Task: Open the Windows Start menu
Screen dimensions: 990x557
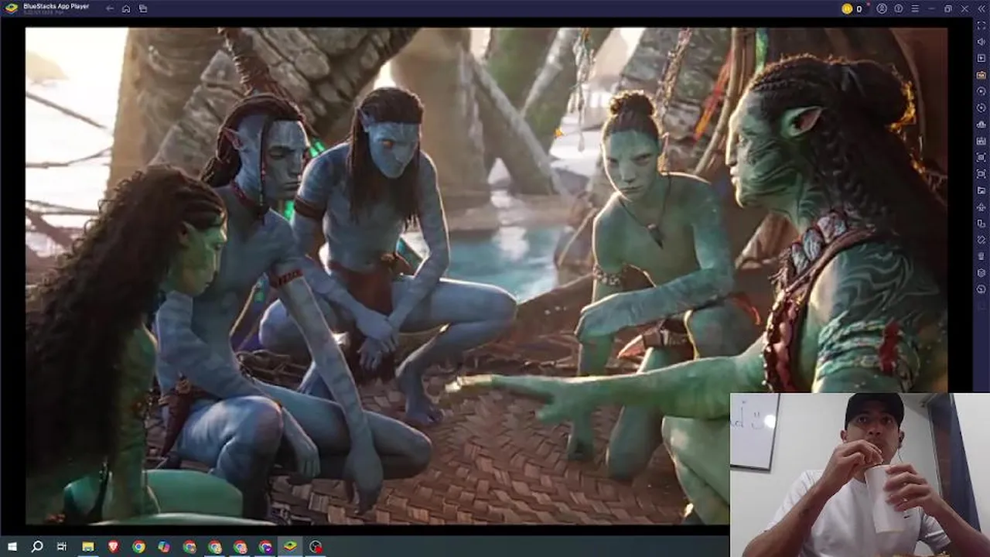Action: (x=12, y=547)
